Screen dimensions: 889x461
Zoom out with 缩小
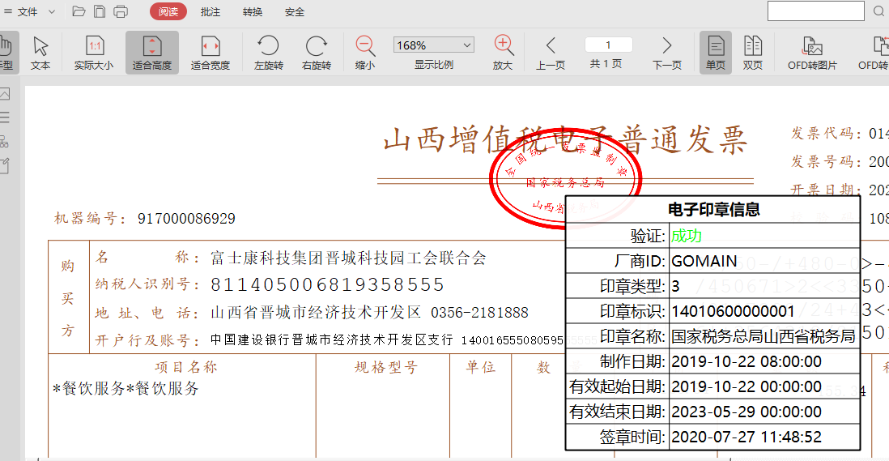point(365,52)
